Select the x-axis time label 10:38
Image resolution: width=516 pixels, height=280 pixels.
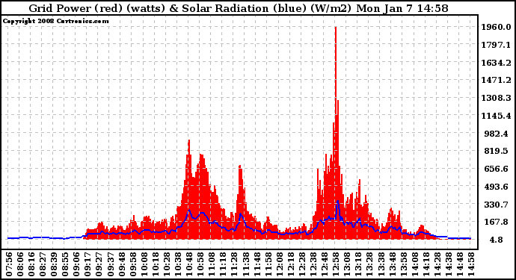click(x=178, y=264)
